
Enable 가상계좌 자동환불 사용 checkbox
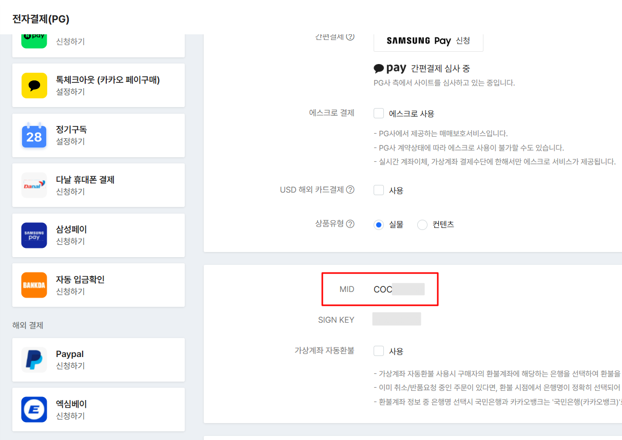[x=379, y=351]
